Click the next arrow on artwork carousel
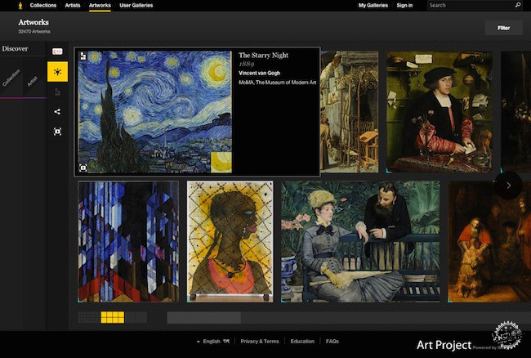Viewport: 531px width, 358px height. pos(508,186)
